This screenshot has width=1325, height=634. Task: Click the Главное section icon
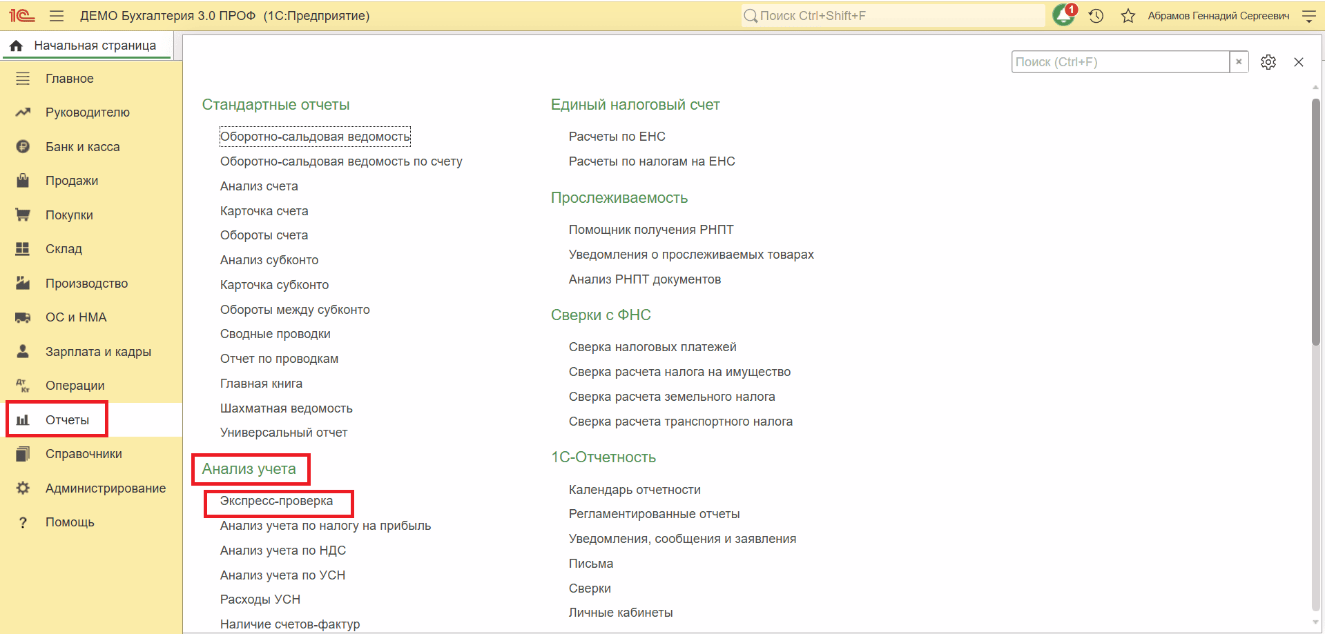pyautogui.click(x=23, y=79)
